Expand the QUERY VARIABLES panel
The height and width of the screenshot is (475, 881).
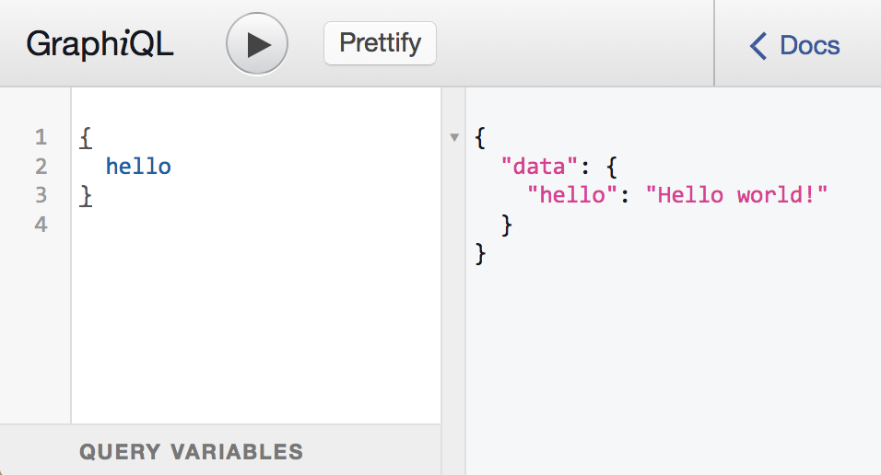[191, 452]
